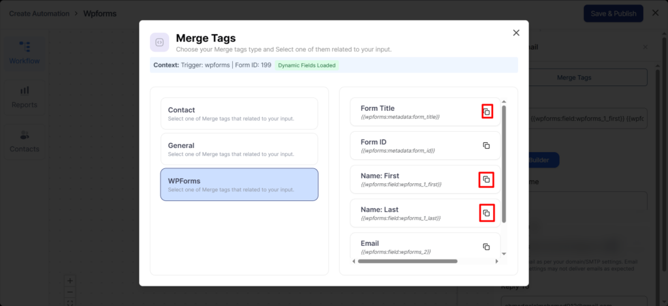Copy the Name: First merge tag
The height and width of the screenshot is (306, 668).
click(486, 179)
